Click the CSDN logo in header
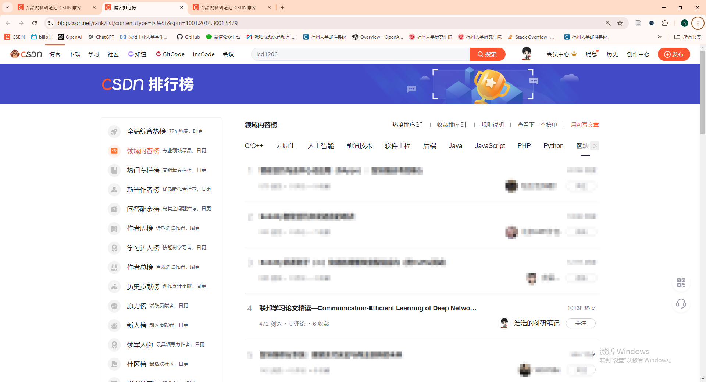Image resolution: width=706 pixels, height=382 pixels. click(x=26, y=54)
